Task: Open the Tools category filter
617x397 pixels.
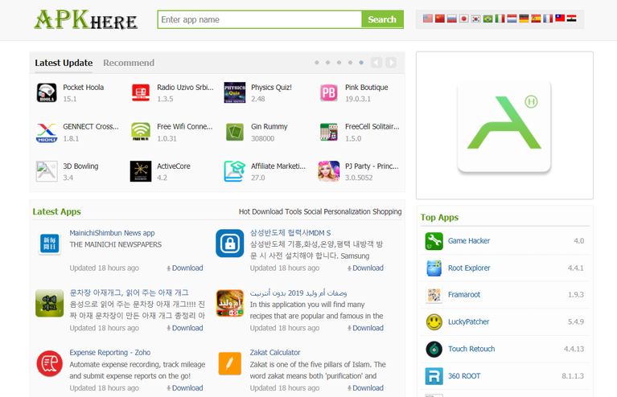Action: (293, 211)
